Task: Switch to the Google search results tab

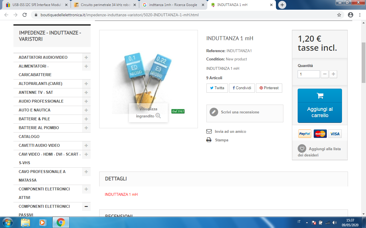Action: 173,5
